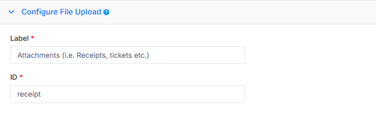The image size is (376, 116).
Task: Click the Configure File Upload heading
Action: coord(61,12)
